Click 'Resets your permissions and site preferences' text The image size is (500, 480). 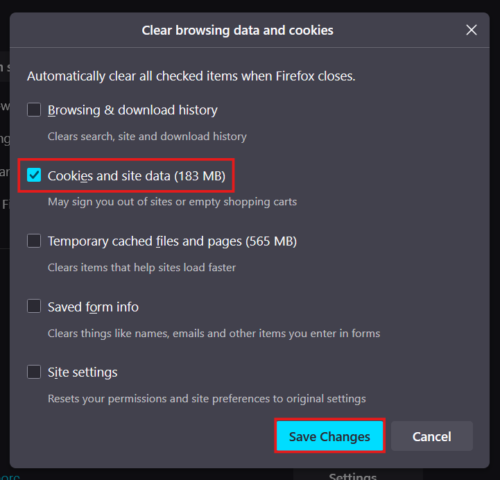coord(207,398)
